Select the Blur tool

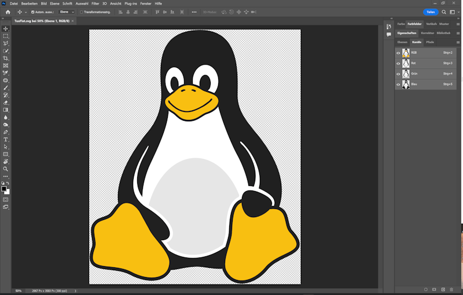[x=6, y=117]
